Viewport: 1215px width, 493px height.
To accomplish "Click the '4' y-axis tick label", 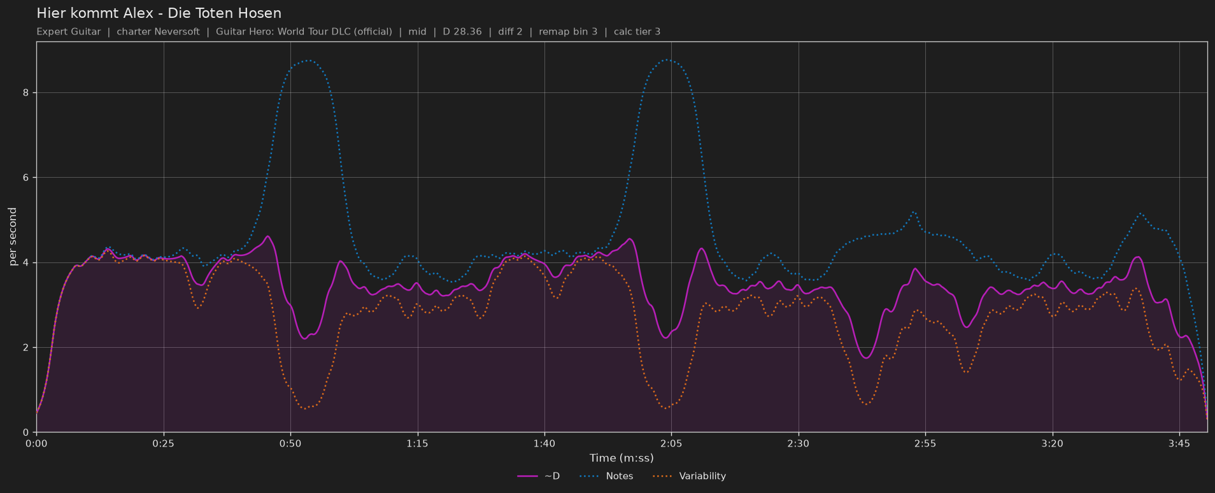I will pos(26,262).
